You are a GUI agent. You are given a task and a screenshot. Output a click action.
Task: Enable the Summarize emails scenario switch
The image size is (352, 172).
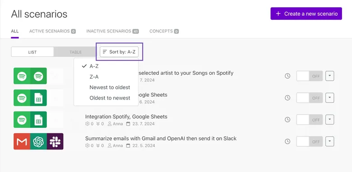(x=310, y=141)
